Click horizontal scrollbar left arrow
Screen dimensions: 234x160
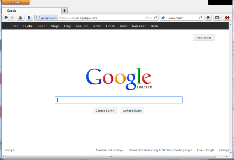4,156
